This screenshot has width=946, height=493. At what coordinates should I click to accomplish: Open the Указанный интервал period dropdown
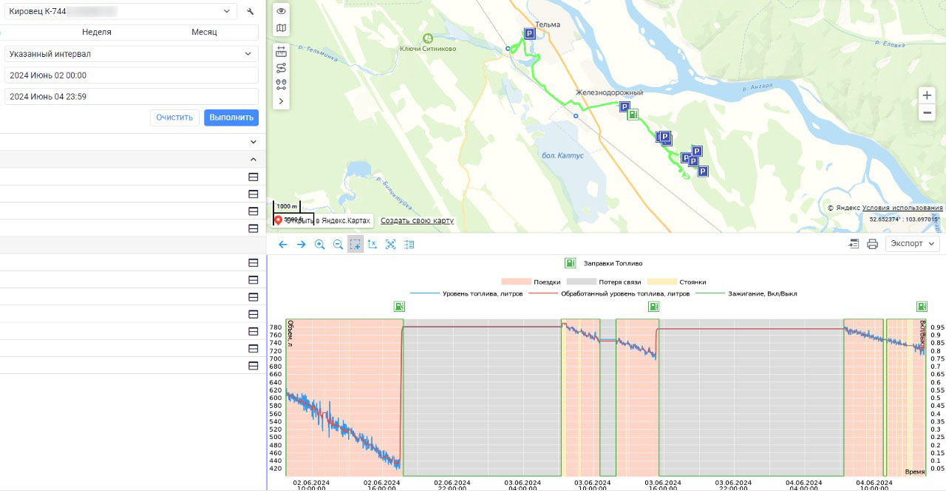(132, 54)
